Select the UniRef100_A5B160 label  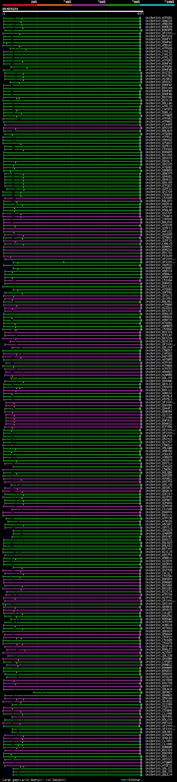158,45
